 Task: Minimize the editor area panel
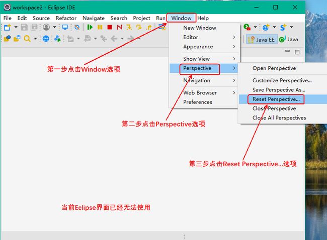coord(287,51)
